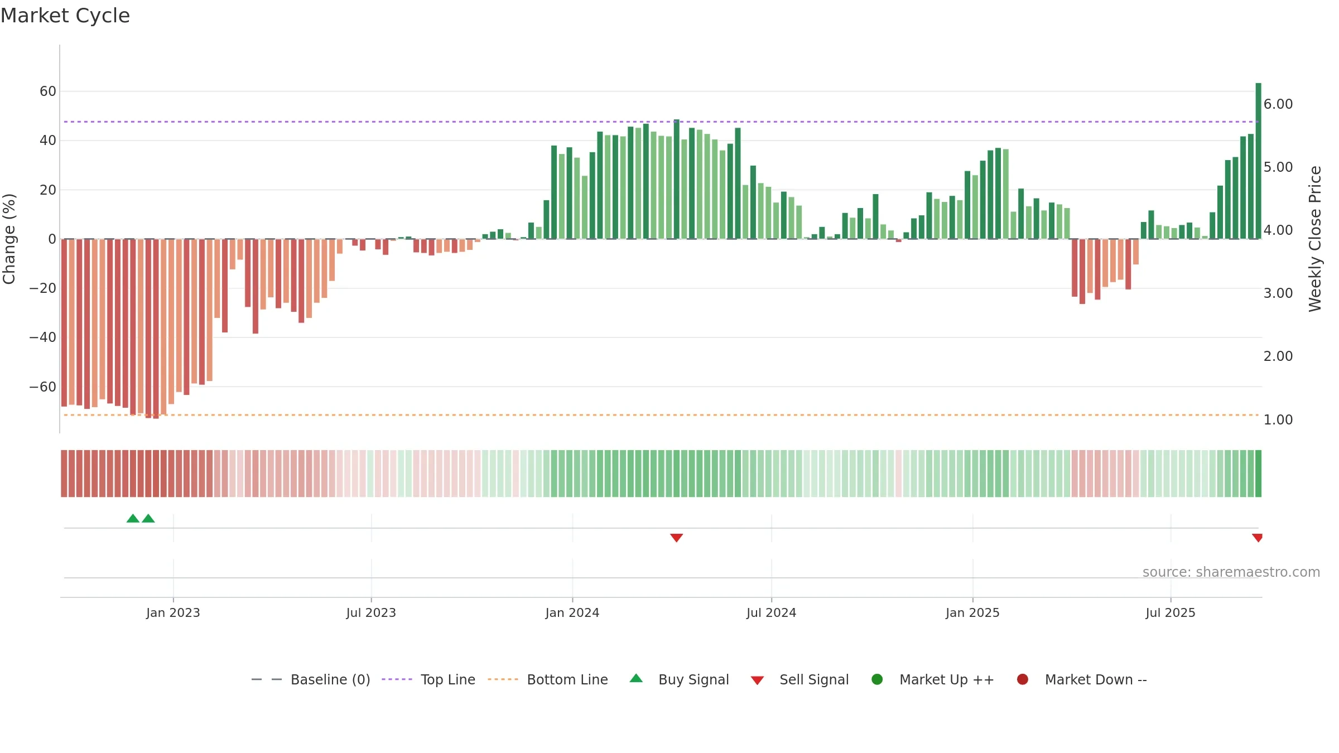
Task: Click the green Market Up circle in legend
Action: click(877, 679)
